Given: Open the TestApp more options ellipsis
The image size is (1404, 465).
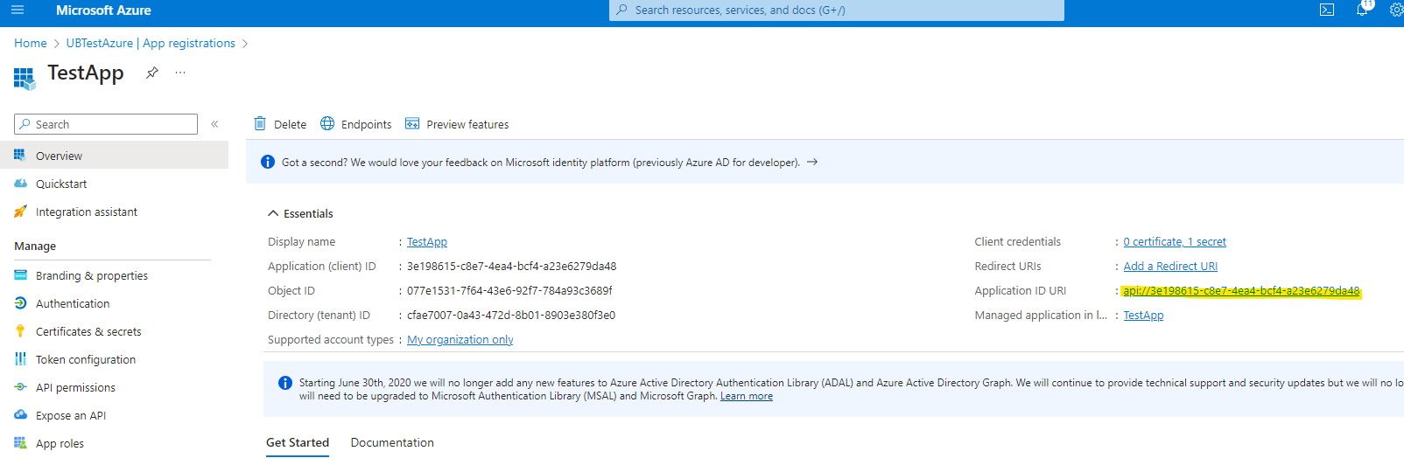Looking at the screenshot, I should click(180, 73).
